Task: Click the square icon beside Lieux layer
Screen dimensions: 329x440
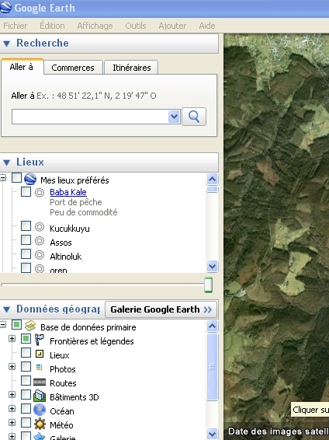Action: click(x=40, y=354)
